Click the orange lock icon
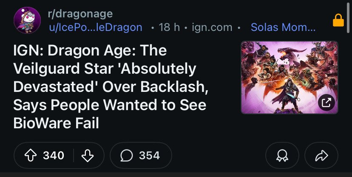 tap(338, 20)
